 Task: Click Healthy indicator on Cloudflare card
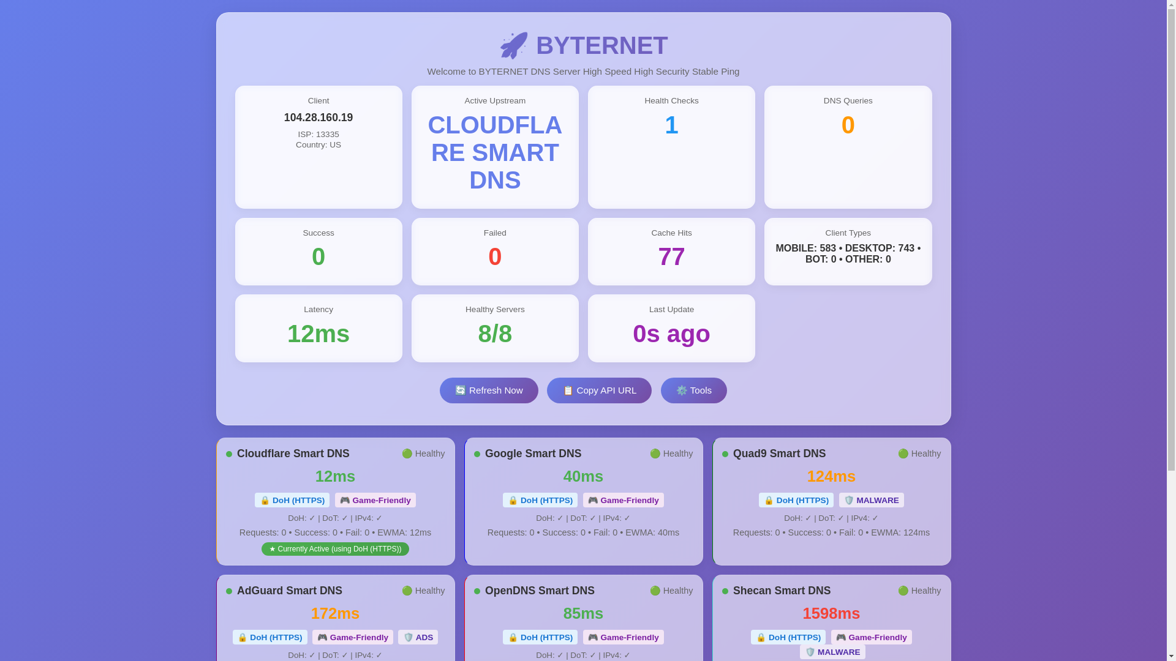pyautogui.click(x=423, y=454)
